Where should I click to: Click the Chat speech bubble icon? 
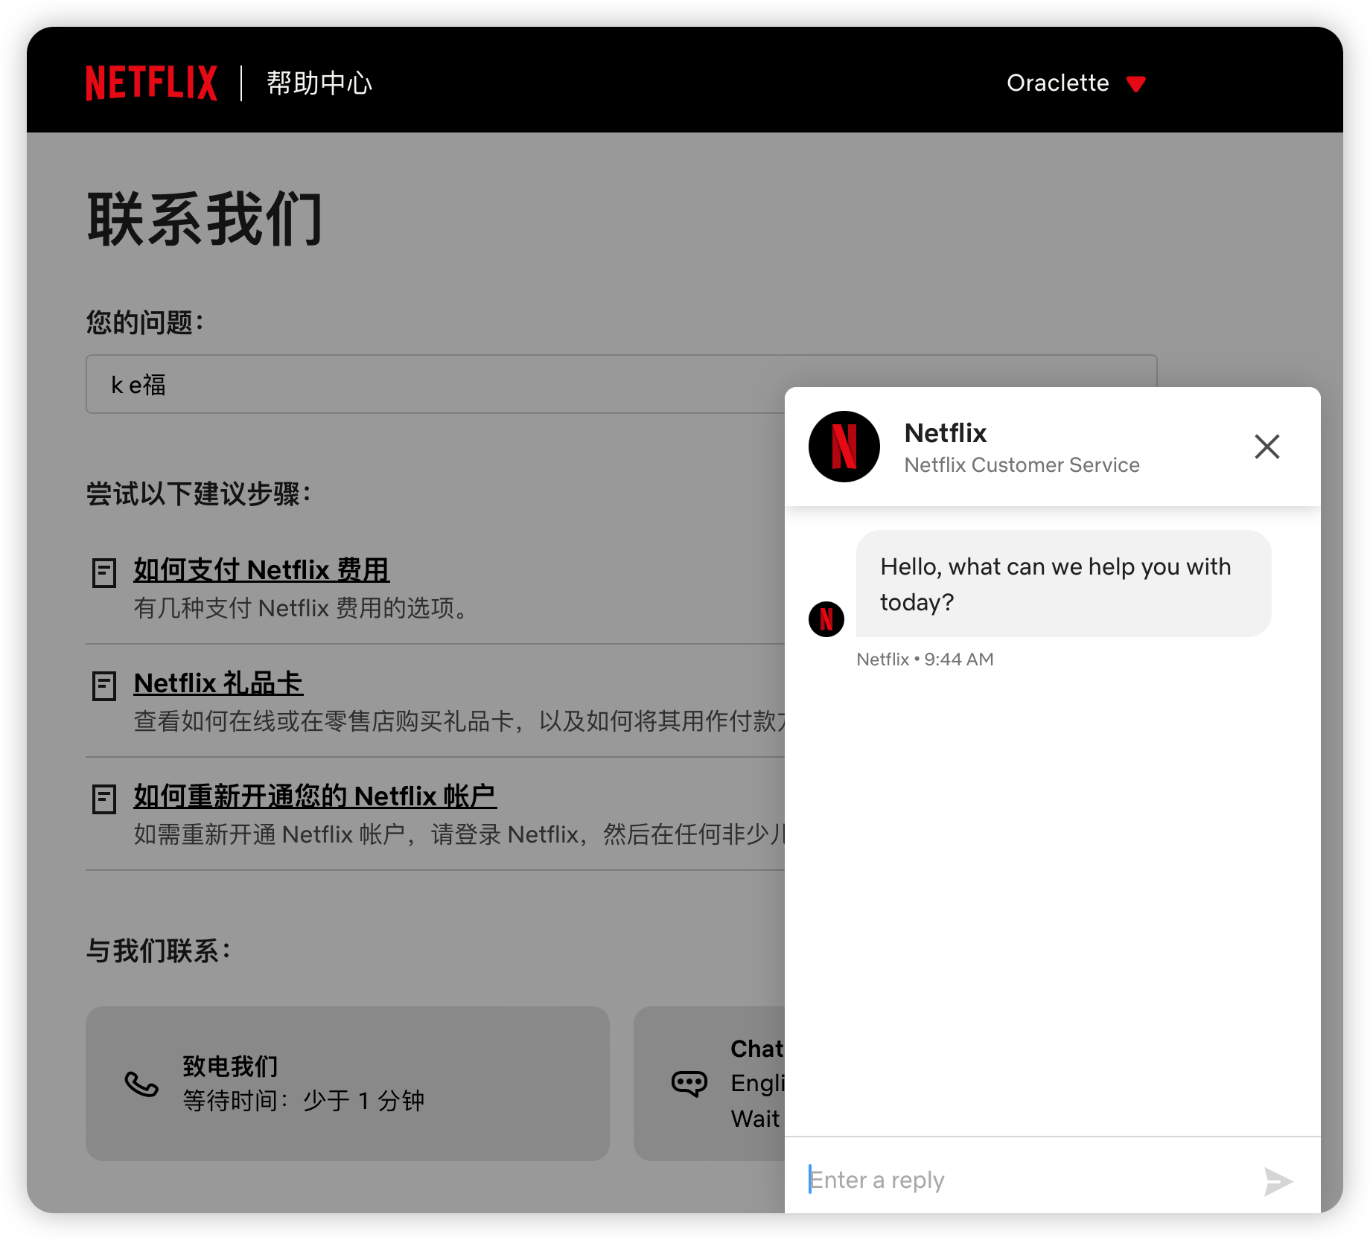(689, 1084)
